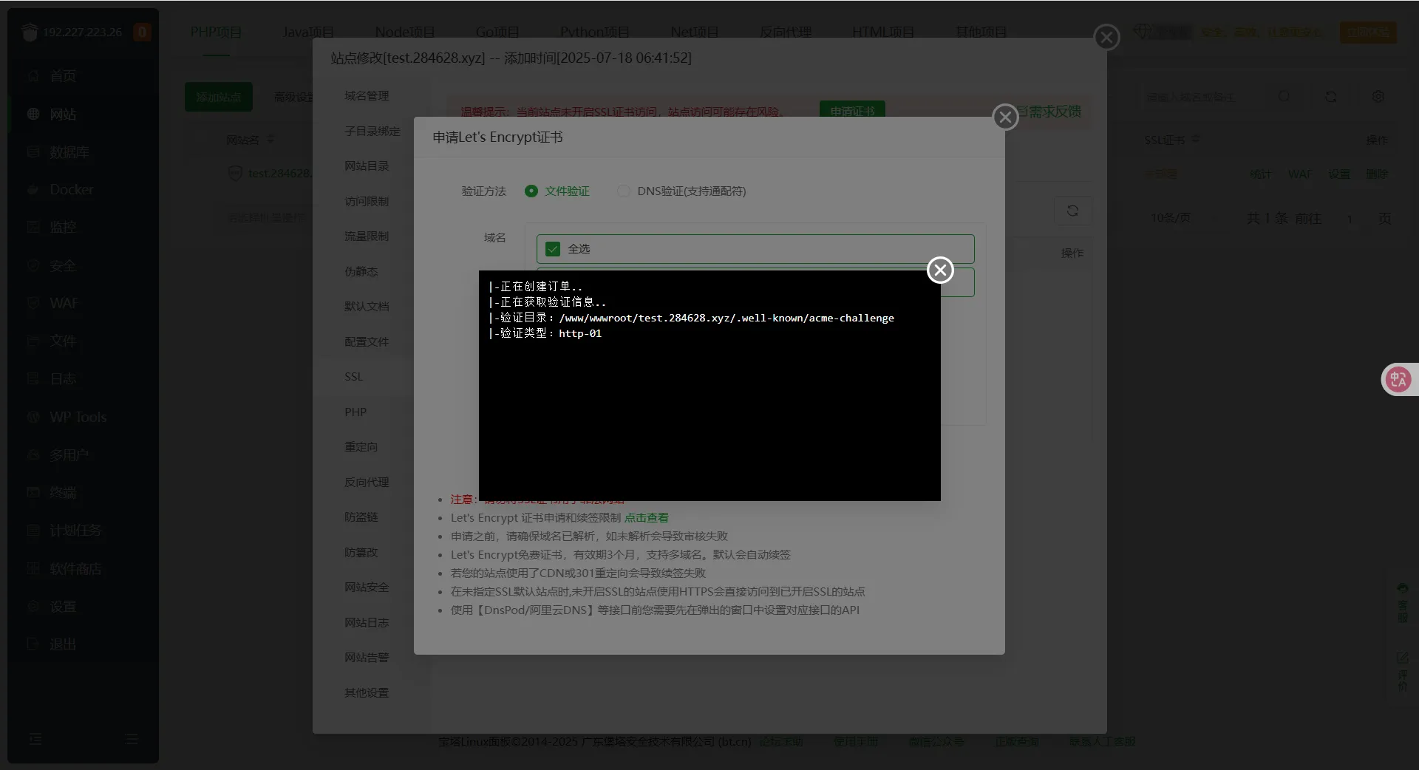1419x770 pixels.
Task: Open the 终端 terminal icon in sidebar
Action: coord(33,492)
